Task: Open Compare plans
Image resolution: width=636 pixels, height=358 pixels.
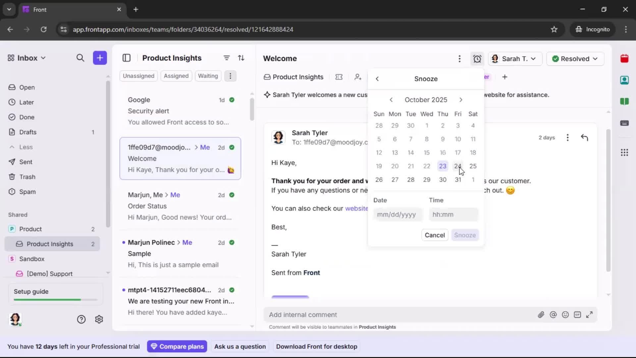Action: 177,346
